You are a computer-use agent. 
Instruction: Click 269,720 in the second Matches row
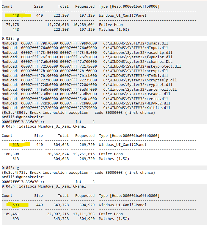click(87, 159)
